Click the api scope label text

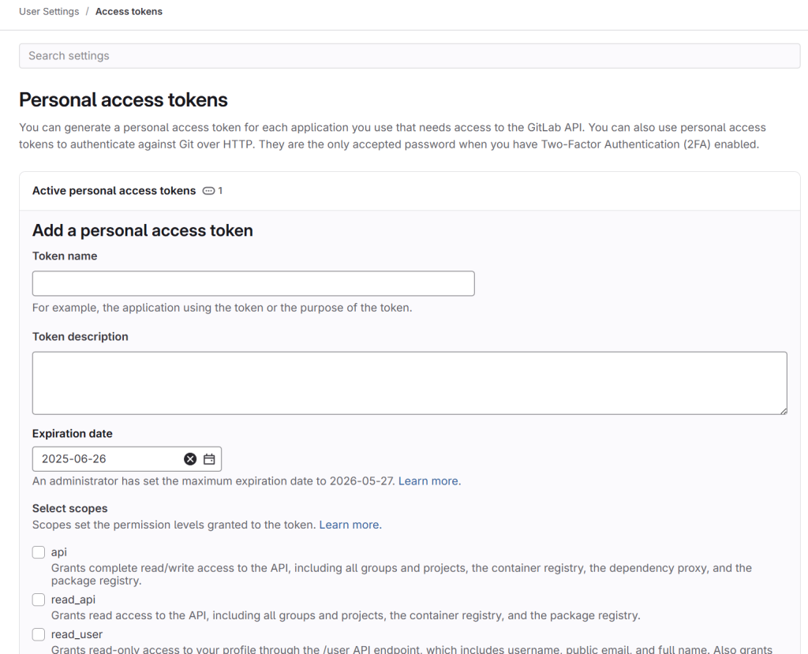pyautogui.click(x=58, y=552)
